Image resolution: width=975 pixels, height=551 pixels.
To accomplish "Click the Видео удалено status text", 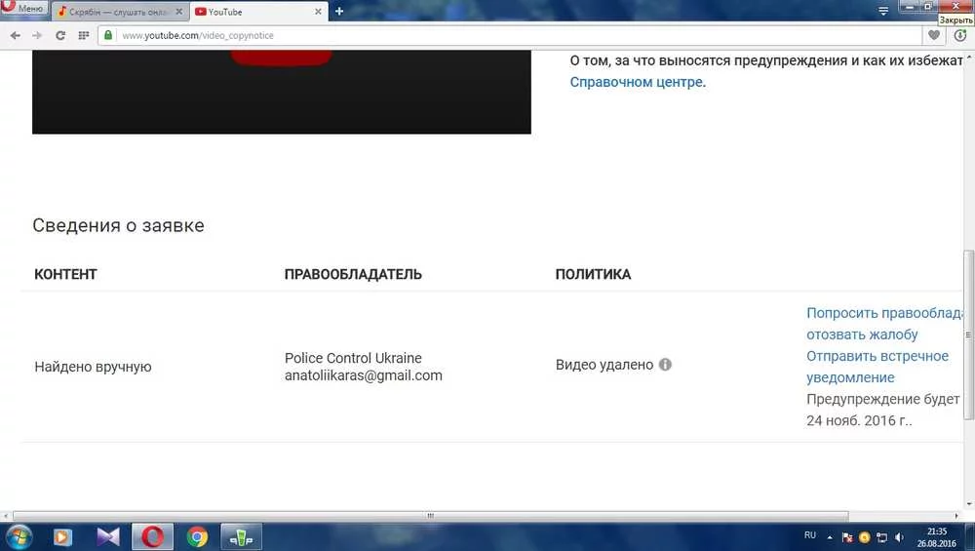I will (x=604, y=365).
